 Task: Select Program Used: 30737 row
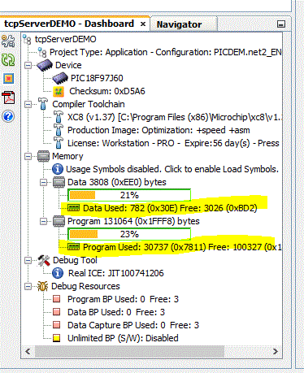tap(182, 247)
